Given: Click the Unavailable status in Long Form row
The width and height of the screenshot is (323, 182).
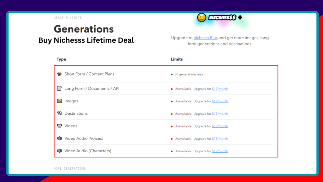Looking at the screenshot, I should pos(183,89).
